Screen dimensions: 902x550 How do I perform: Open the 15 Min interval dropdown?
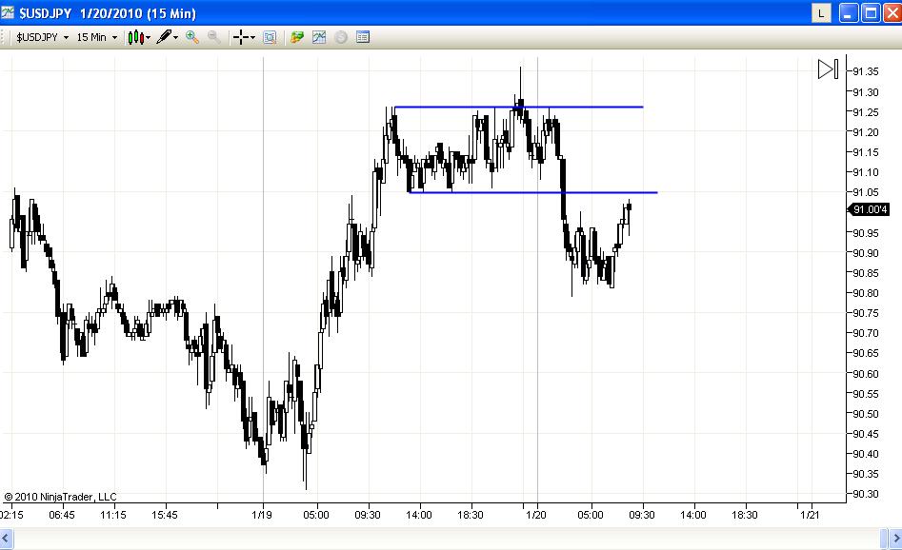click(x=96, y=37)
